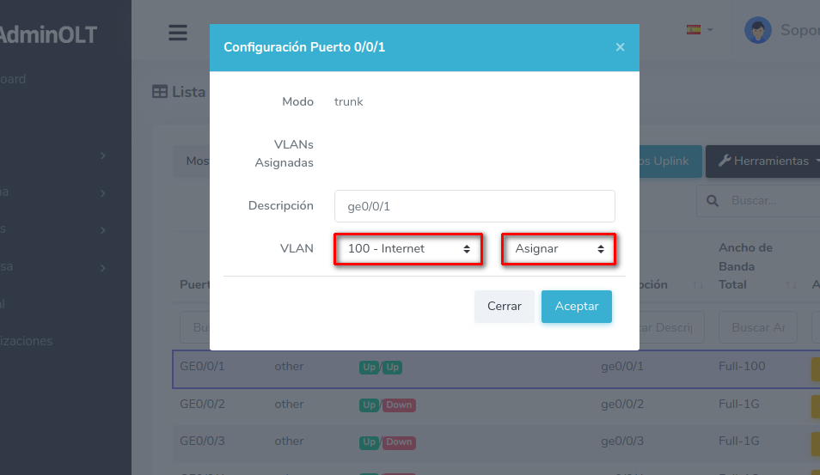Click the AdminOLT logo
The image size is (820, 475).
(x=48, y=35)
